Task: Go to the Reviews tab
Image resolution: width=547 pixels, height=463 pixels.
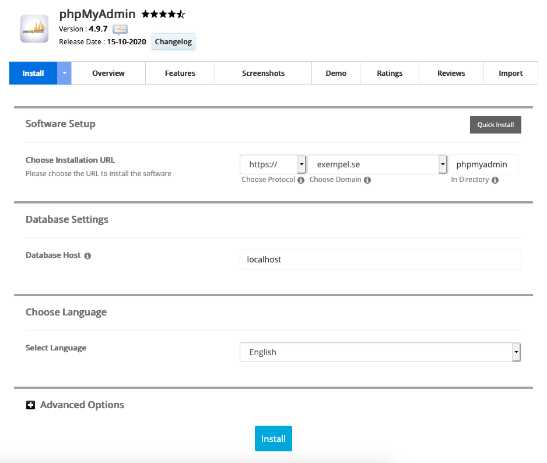Action: coord(451,73)
